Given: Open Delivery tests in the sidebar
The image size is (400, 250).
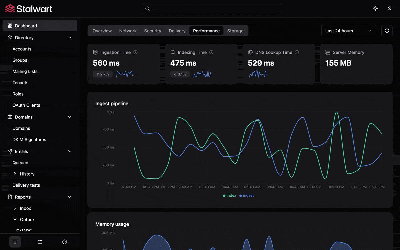Looking at the screenshot, I should [x=26, y=185].
